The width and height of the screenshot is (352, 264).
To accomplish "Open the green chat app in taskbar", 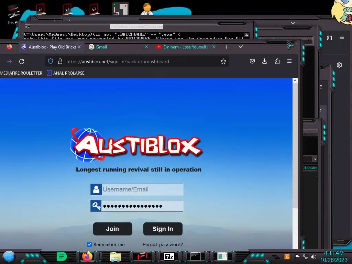I will [x=62, y=256].
